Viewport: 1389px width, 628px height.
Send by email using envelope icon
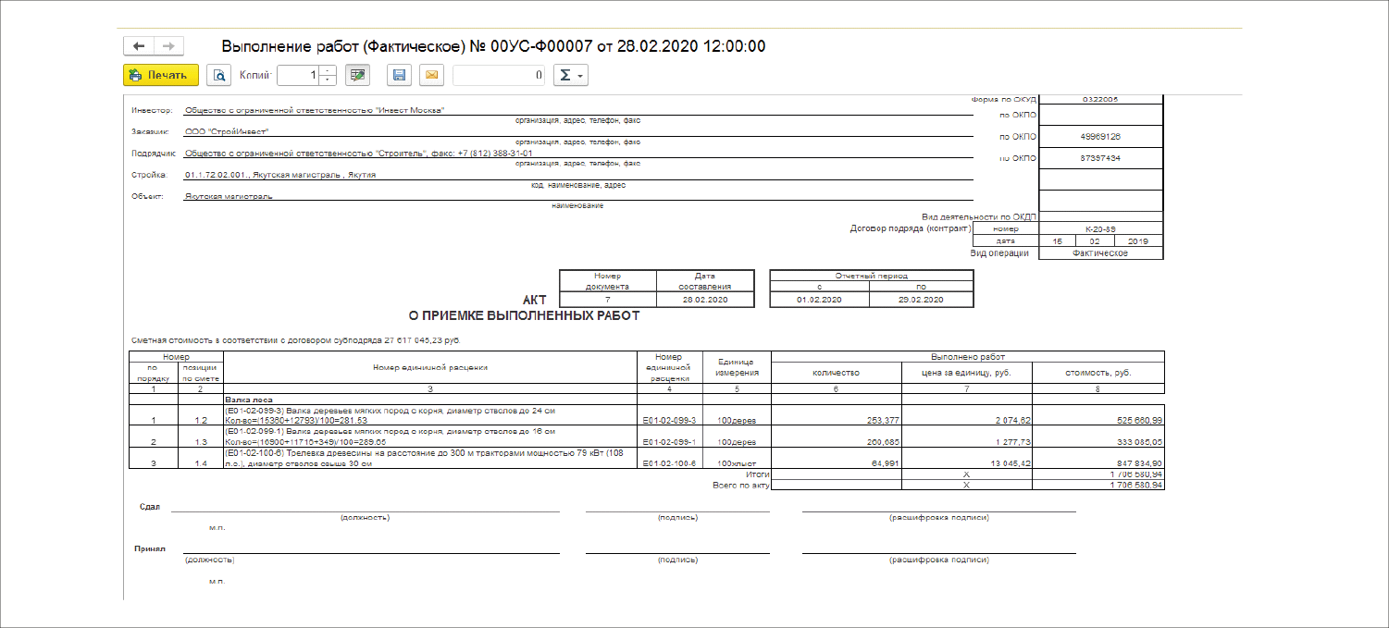(431, 76)
